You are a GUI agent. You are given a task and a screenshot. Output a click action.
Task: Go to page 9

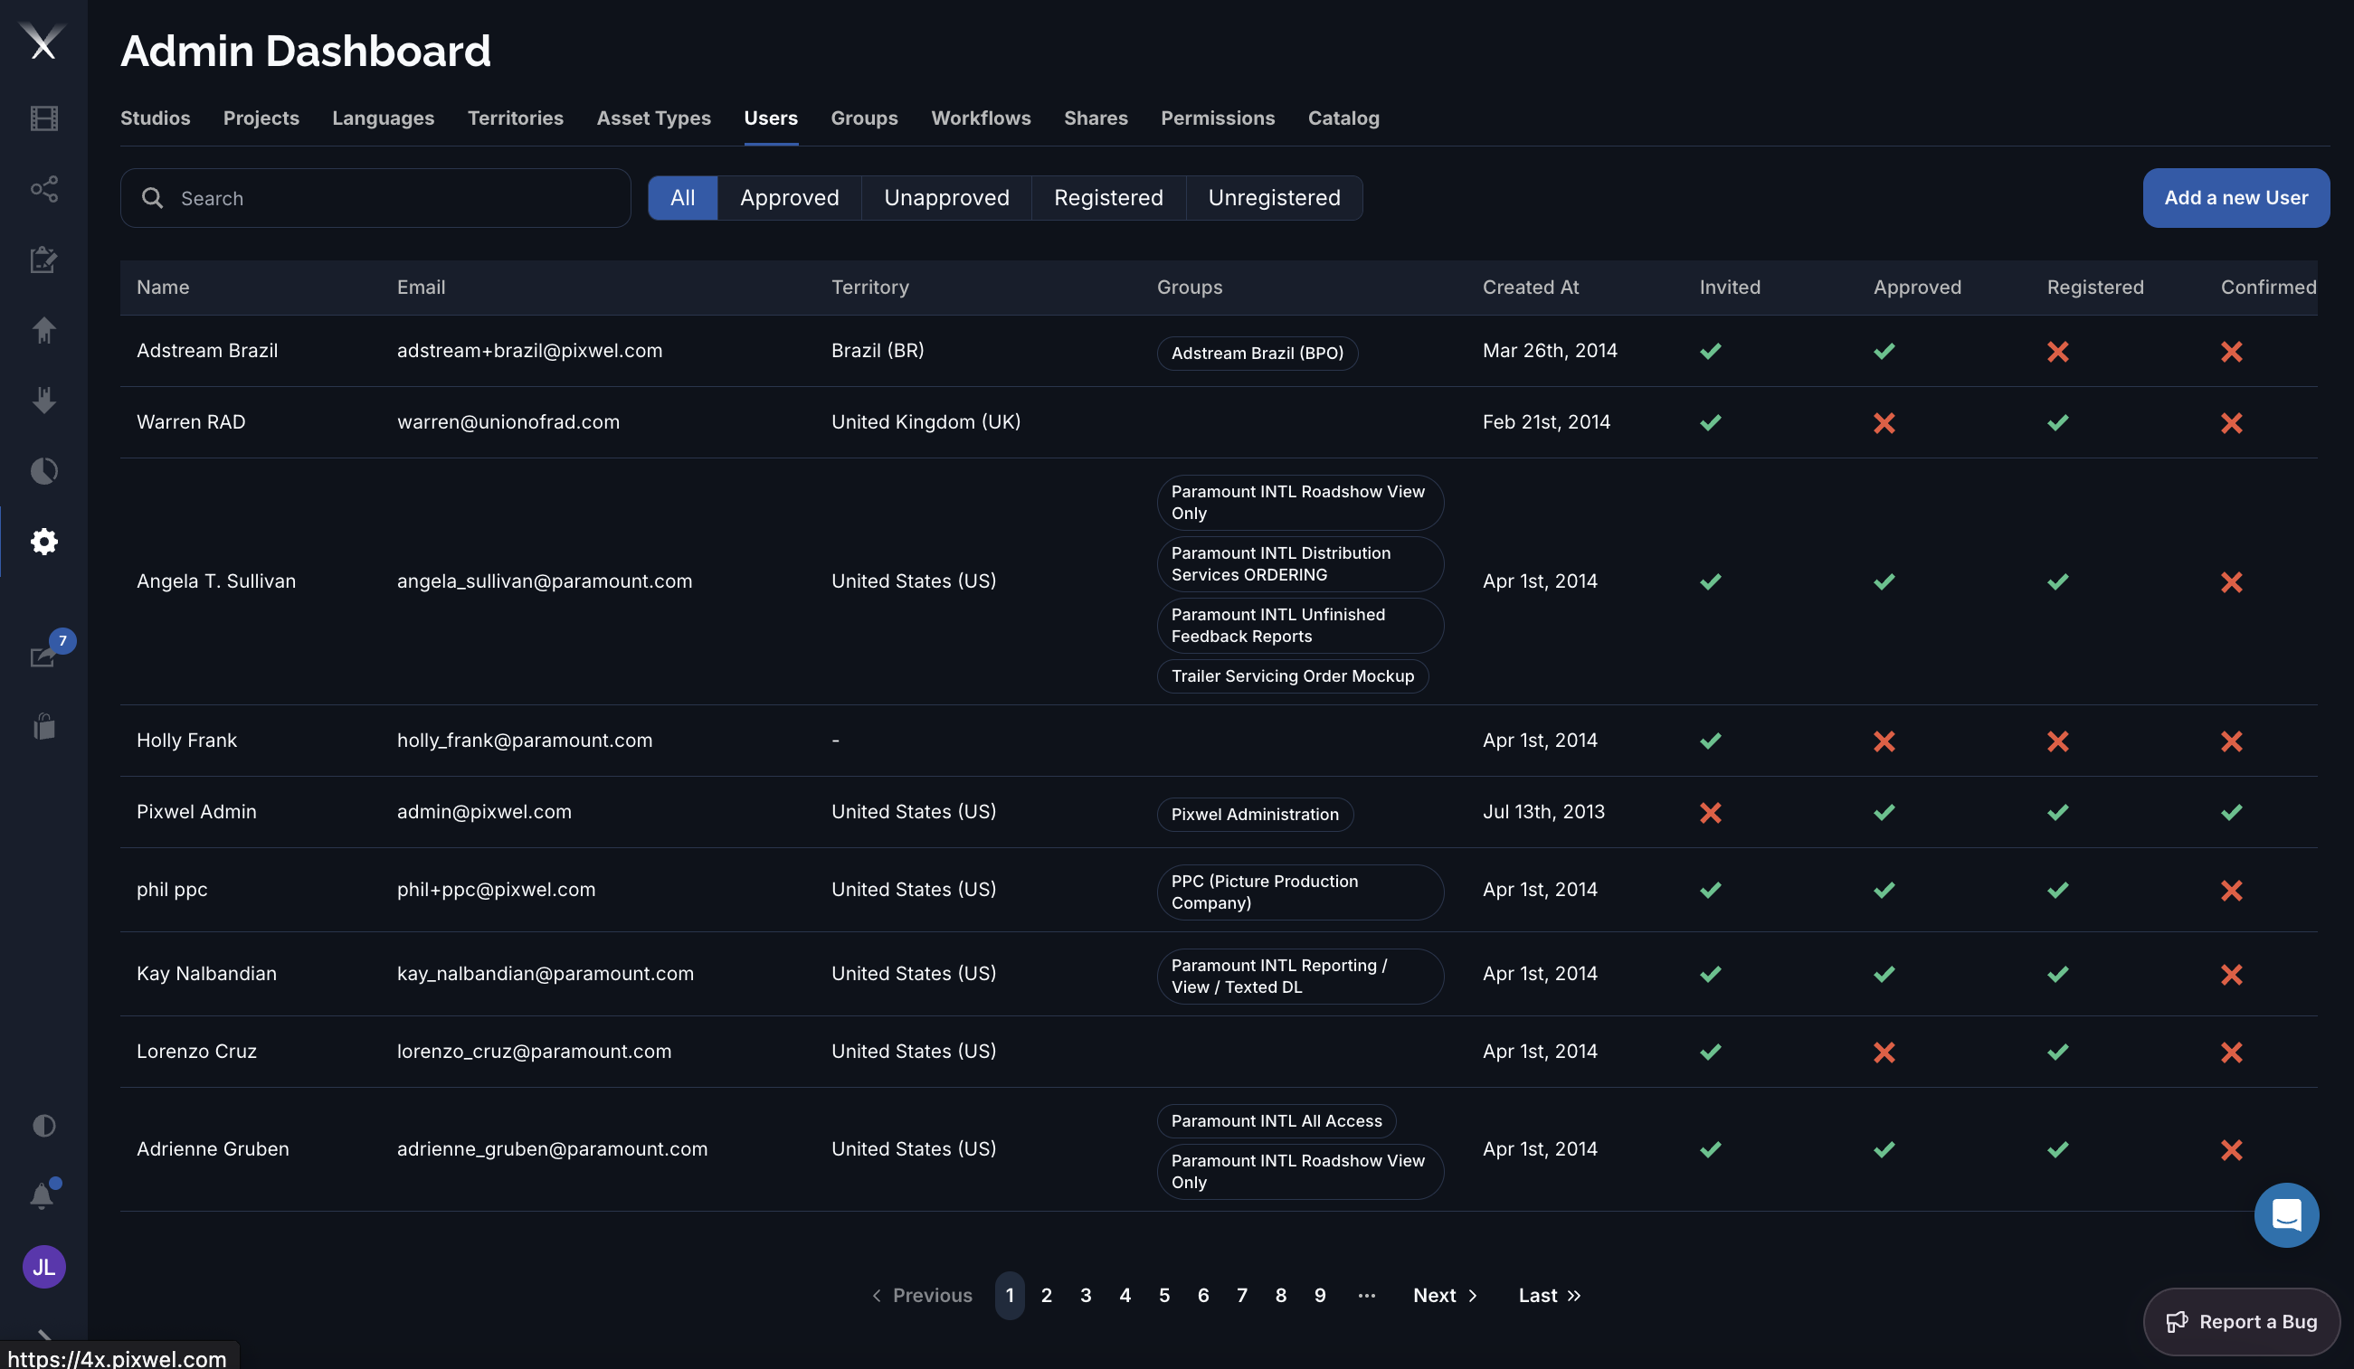pos(1320,1295)
